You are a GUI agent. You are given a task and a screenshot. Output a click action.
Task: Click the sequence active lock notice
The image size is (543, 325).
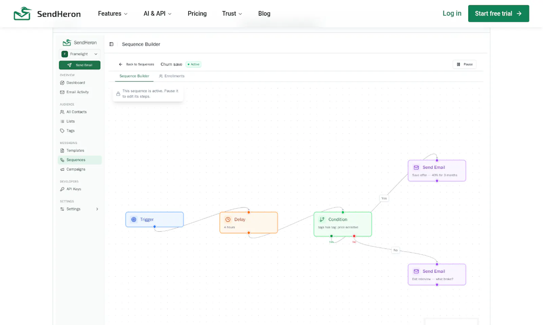click(x=148, y=94)
